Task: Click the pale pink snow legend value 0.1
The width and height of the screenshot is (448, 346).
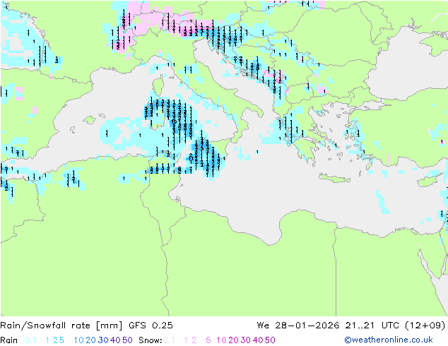Action: tap(169, 340)
